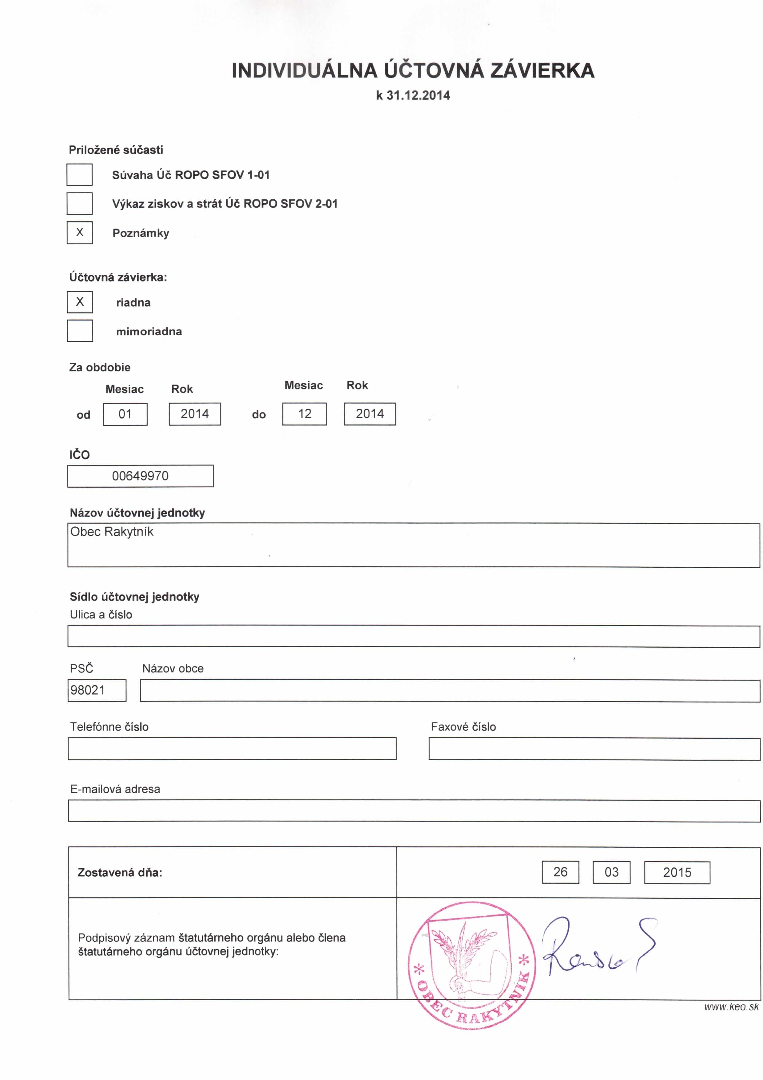Open the www.keo.sk link
763x1080 pixels.
(731, 1007)
